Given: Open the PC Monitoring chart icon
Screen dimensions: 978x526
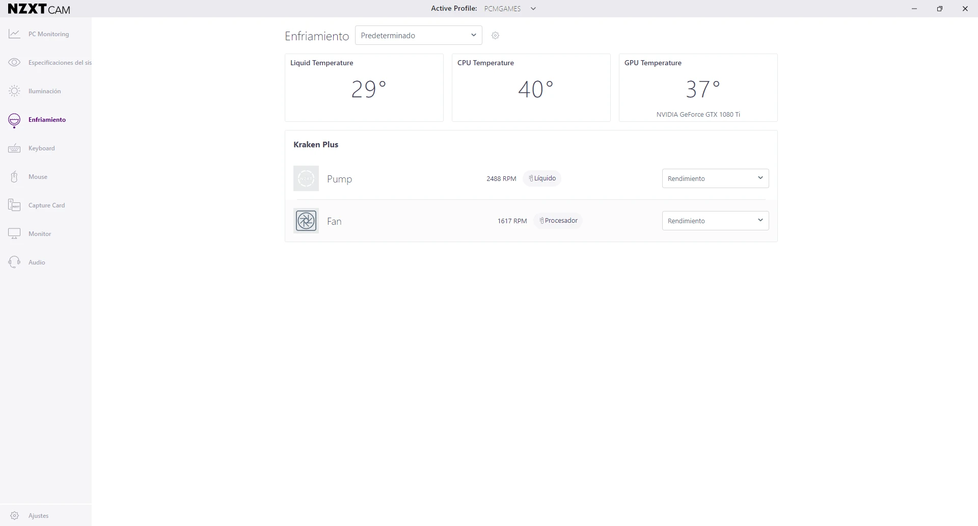Looking at the screenshot, I should coord(14,34).
